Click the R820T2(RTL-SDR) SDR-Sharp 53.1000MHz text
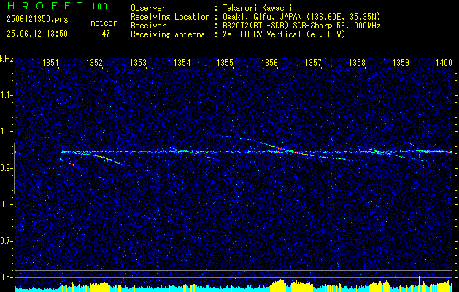 coord(301,26)
